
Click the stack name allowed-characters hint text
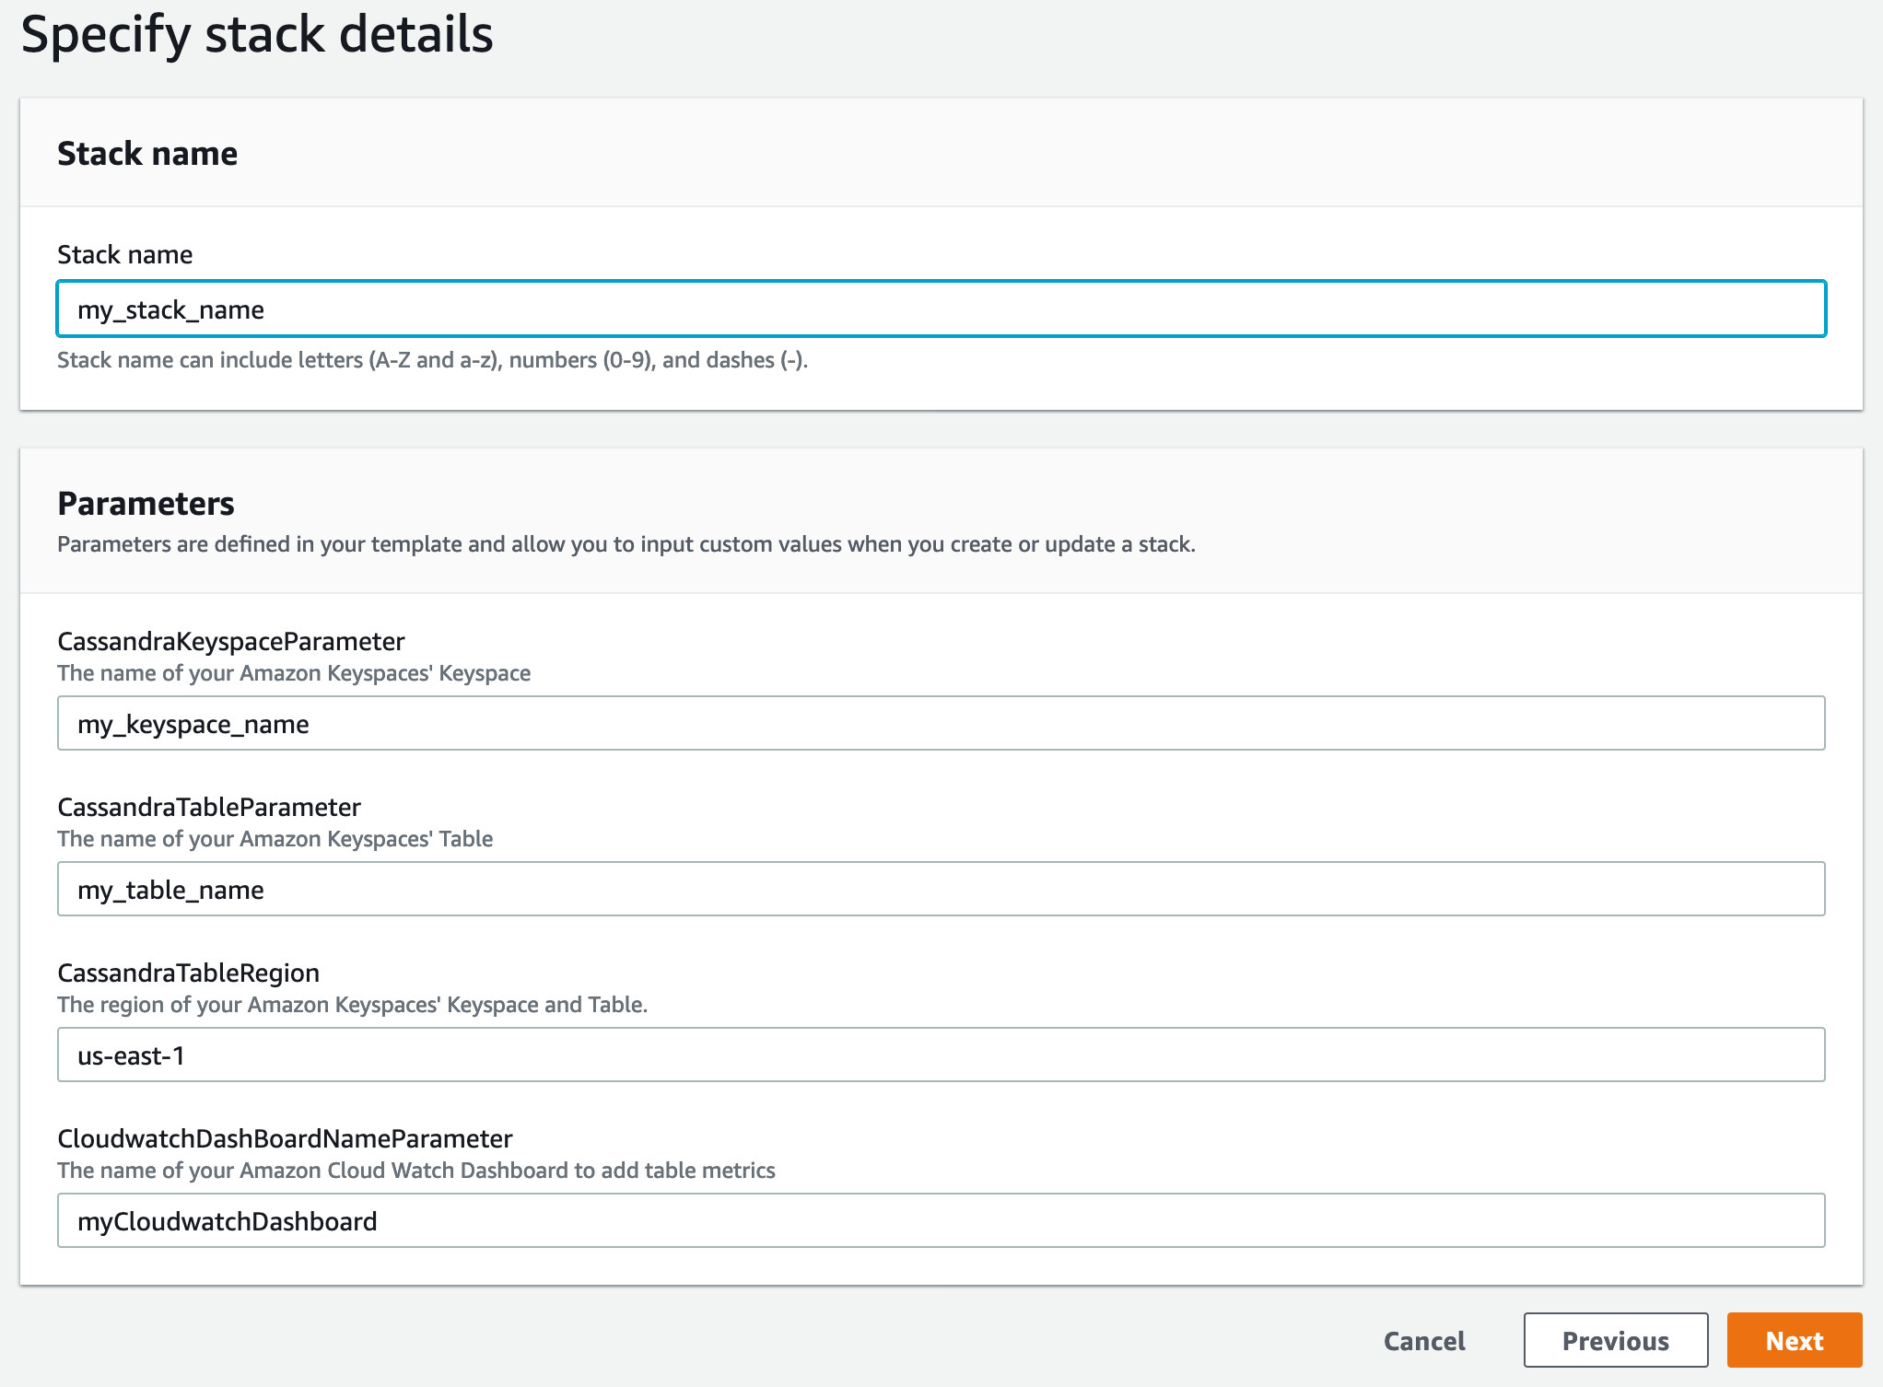(x=432, y=360)
